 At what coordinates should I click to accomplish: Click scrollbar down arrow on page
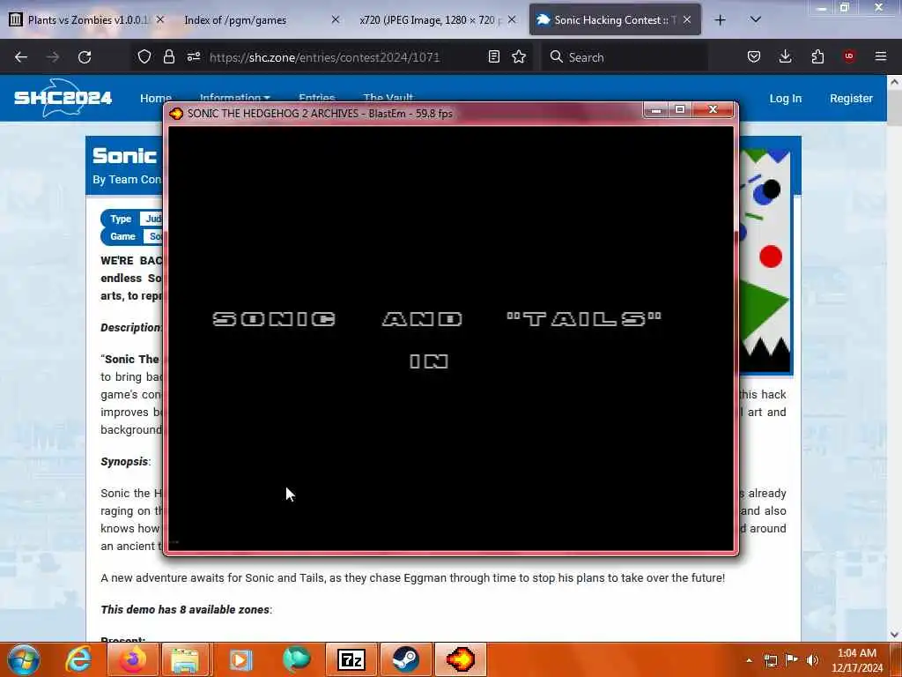895,635
